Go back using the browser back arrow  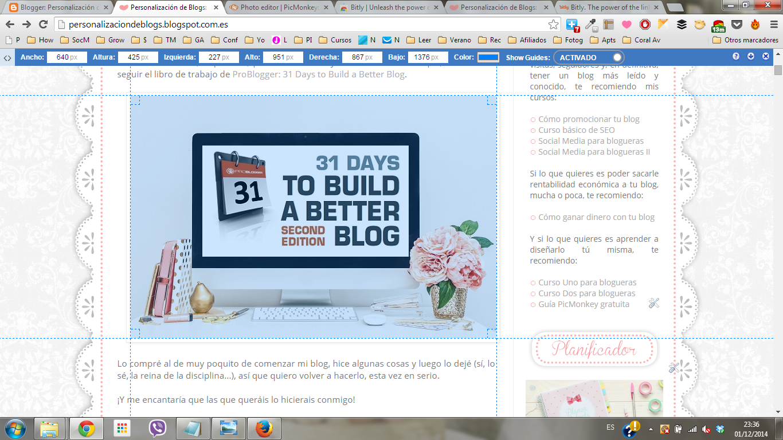click(10, 25)
